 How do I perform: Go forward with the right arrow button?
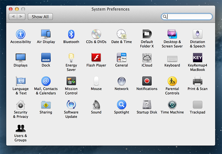[21, 17]
